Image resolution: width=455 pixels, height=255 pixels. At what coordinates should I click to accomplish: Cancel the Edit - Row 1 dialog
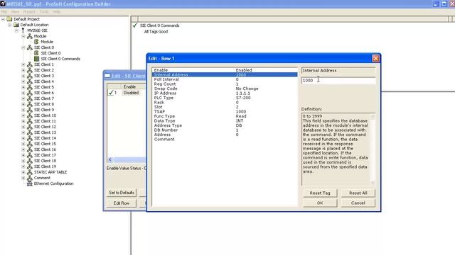358,203
